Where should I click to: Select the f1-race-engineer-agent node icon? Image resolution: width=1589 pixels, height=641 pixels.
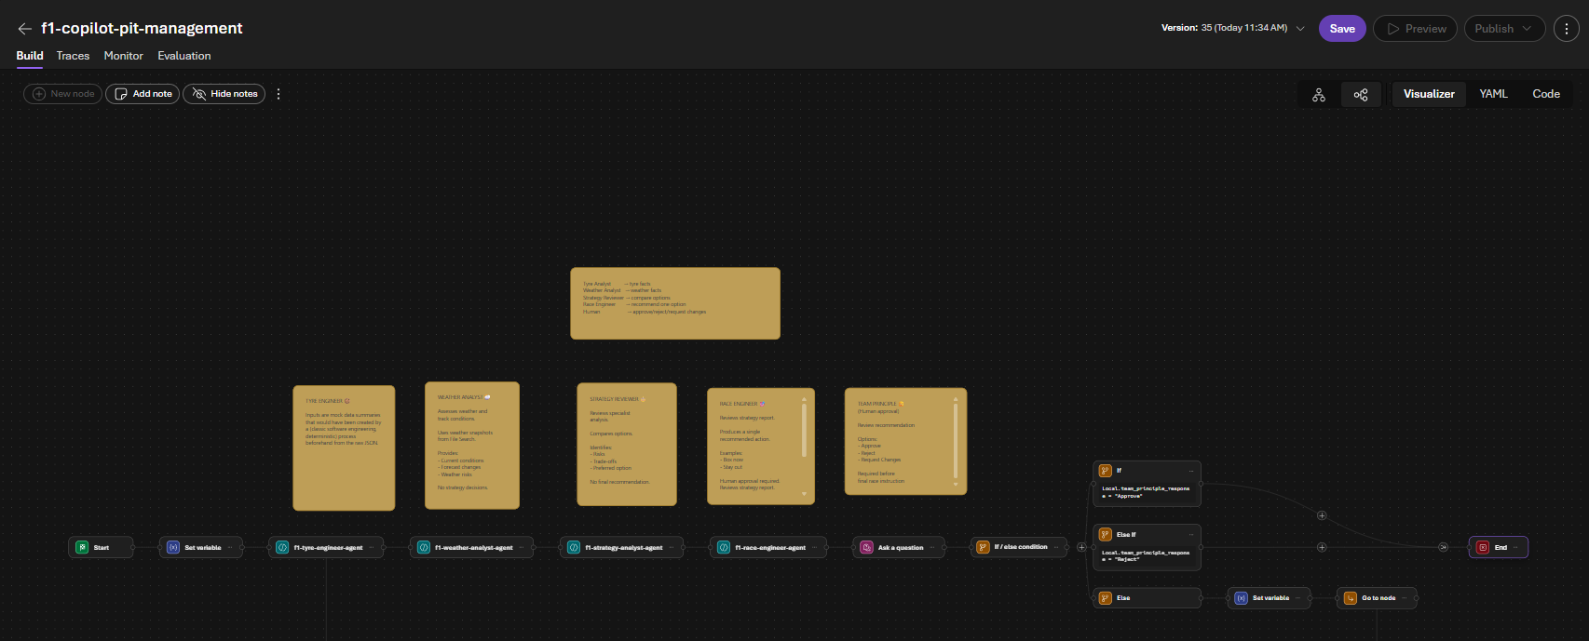pyautogui.click(x=724, y=547)
